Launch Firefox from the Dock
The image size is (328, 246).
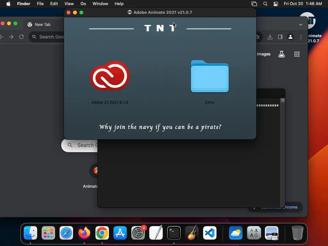84,233
